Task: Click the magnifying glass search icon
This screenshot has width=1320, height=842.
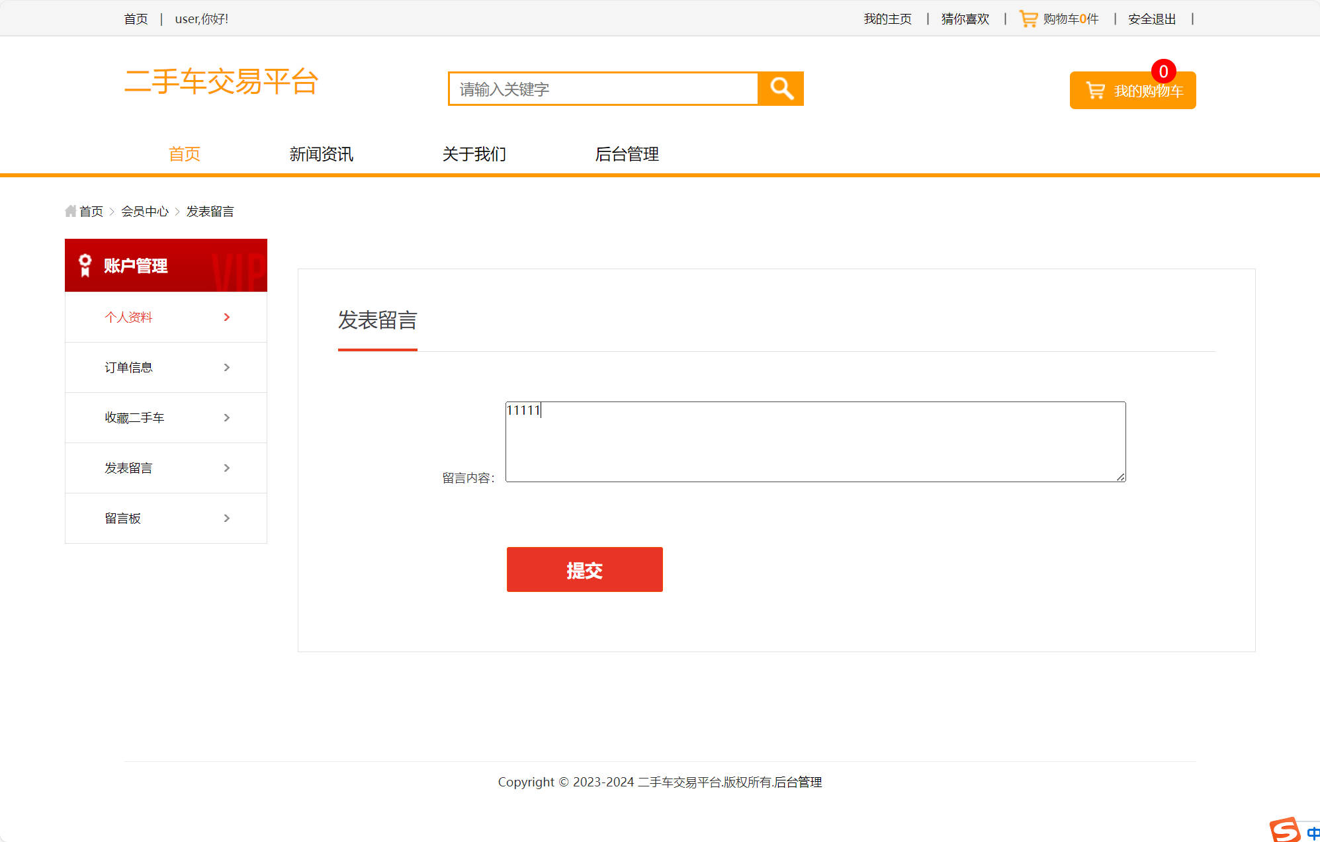Action: (x=781, y=88)
